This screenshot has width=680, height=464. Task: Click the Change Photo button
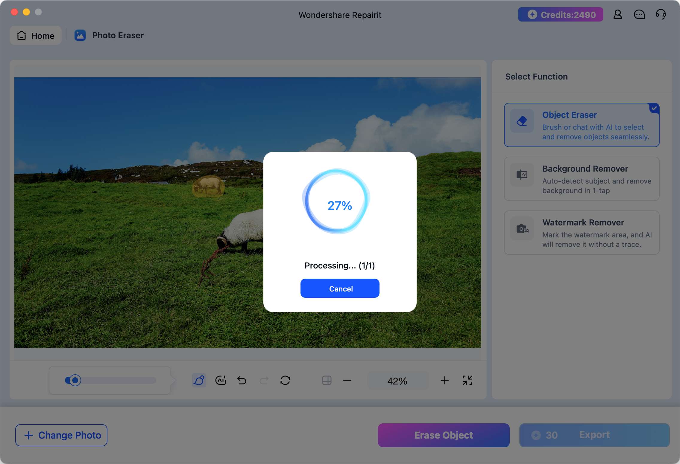point(61,435)
